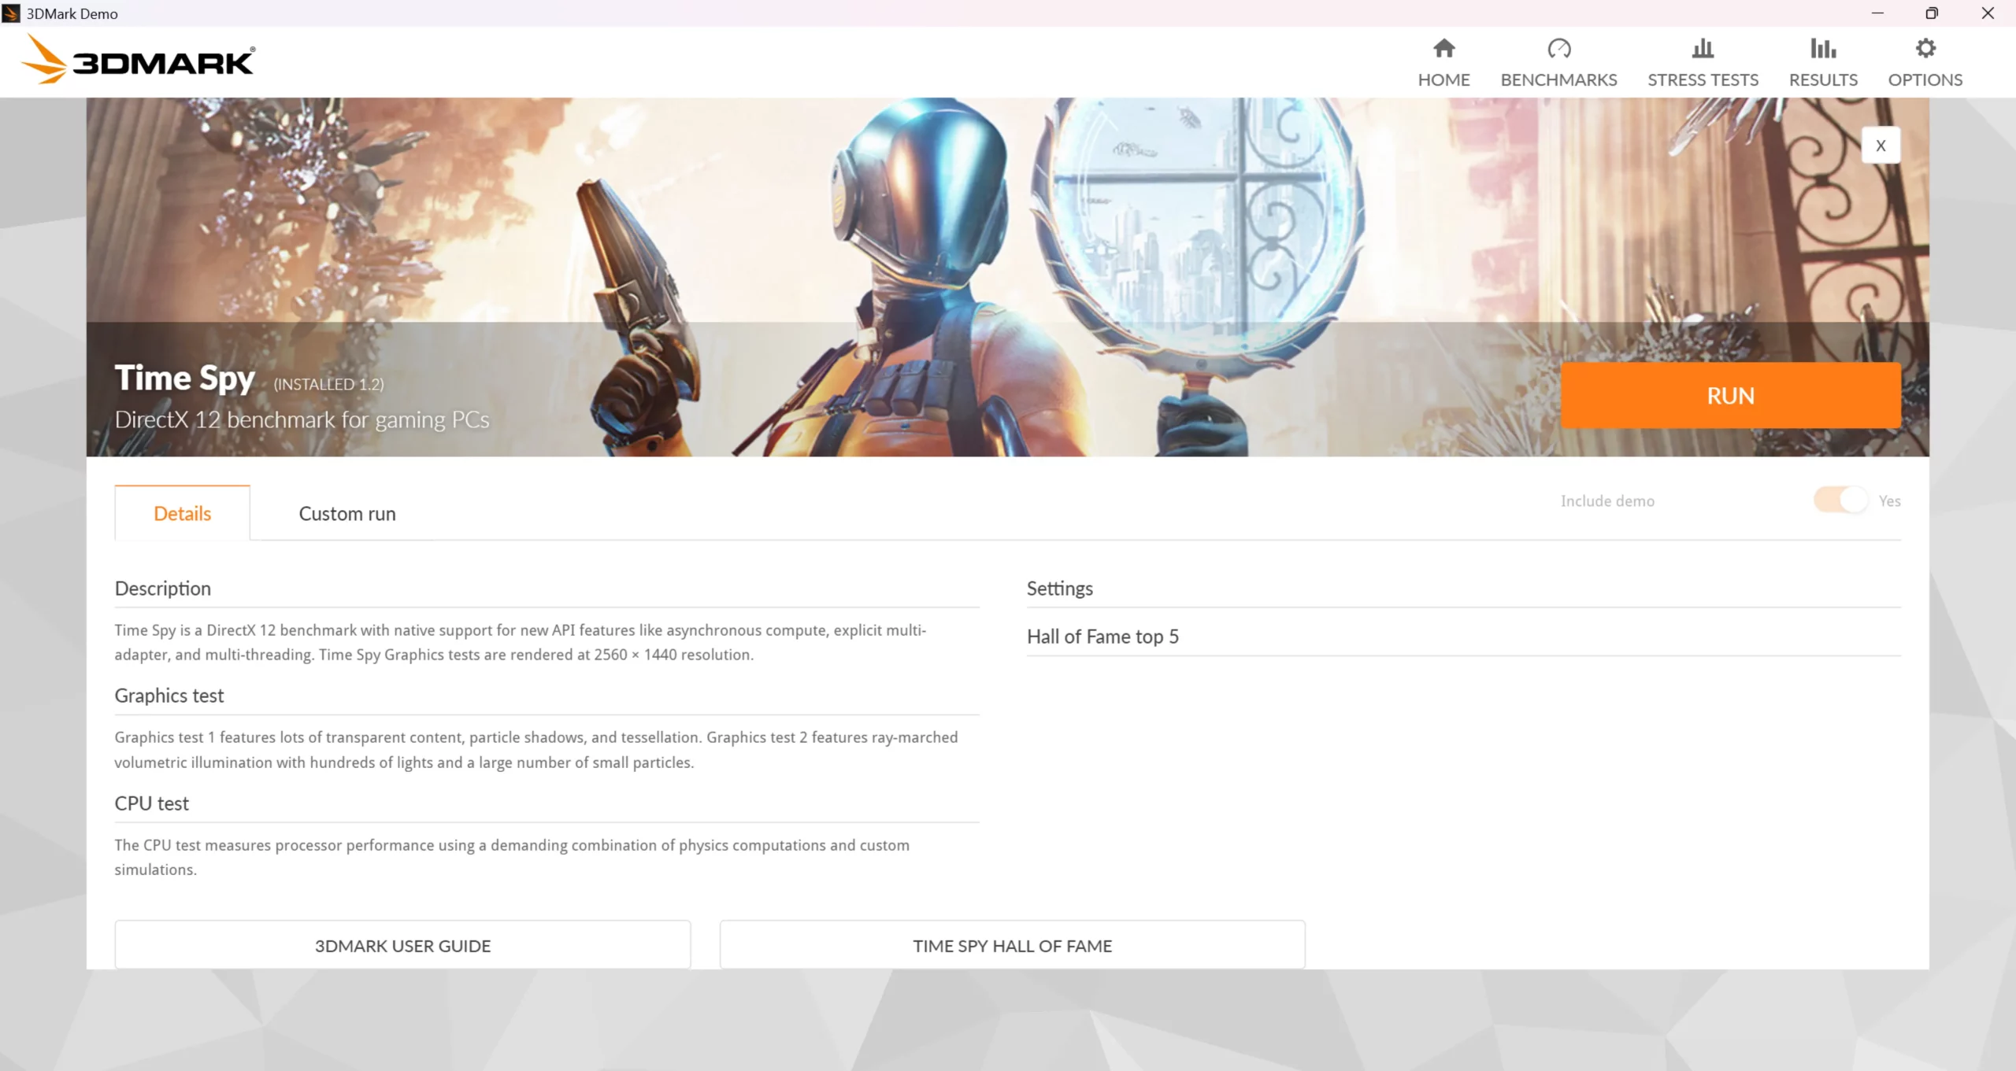Expand Hall of Fame top 5
Image resolution: width=2016 pixels, height=1071 pixels.
click(1102, 637)
